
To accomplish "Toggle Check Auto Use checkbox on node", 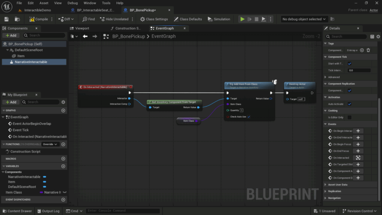I will (249, 117).
